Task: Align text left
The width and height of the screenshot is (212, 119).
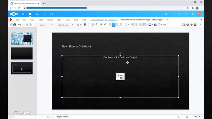Action: tap(110, 25)
